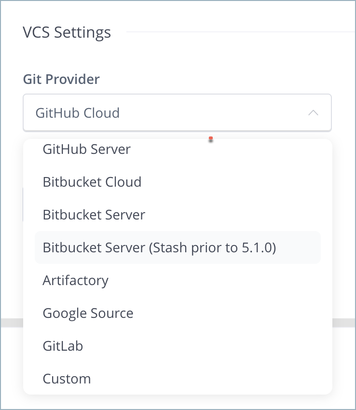Choose Bitbucket Cloud as the Git provider
This screenshot has height=410, width=356.
tap(92, 182)
